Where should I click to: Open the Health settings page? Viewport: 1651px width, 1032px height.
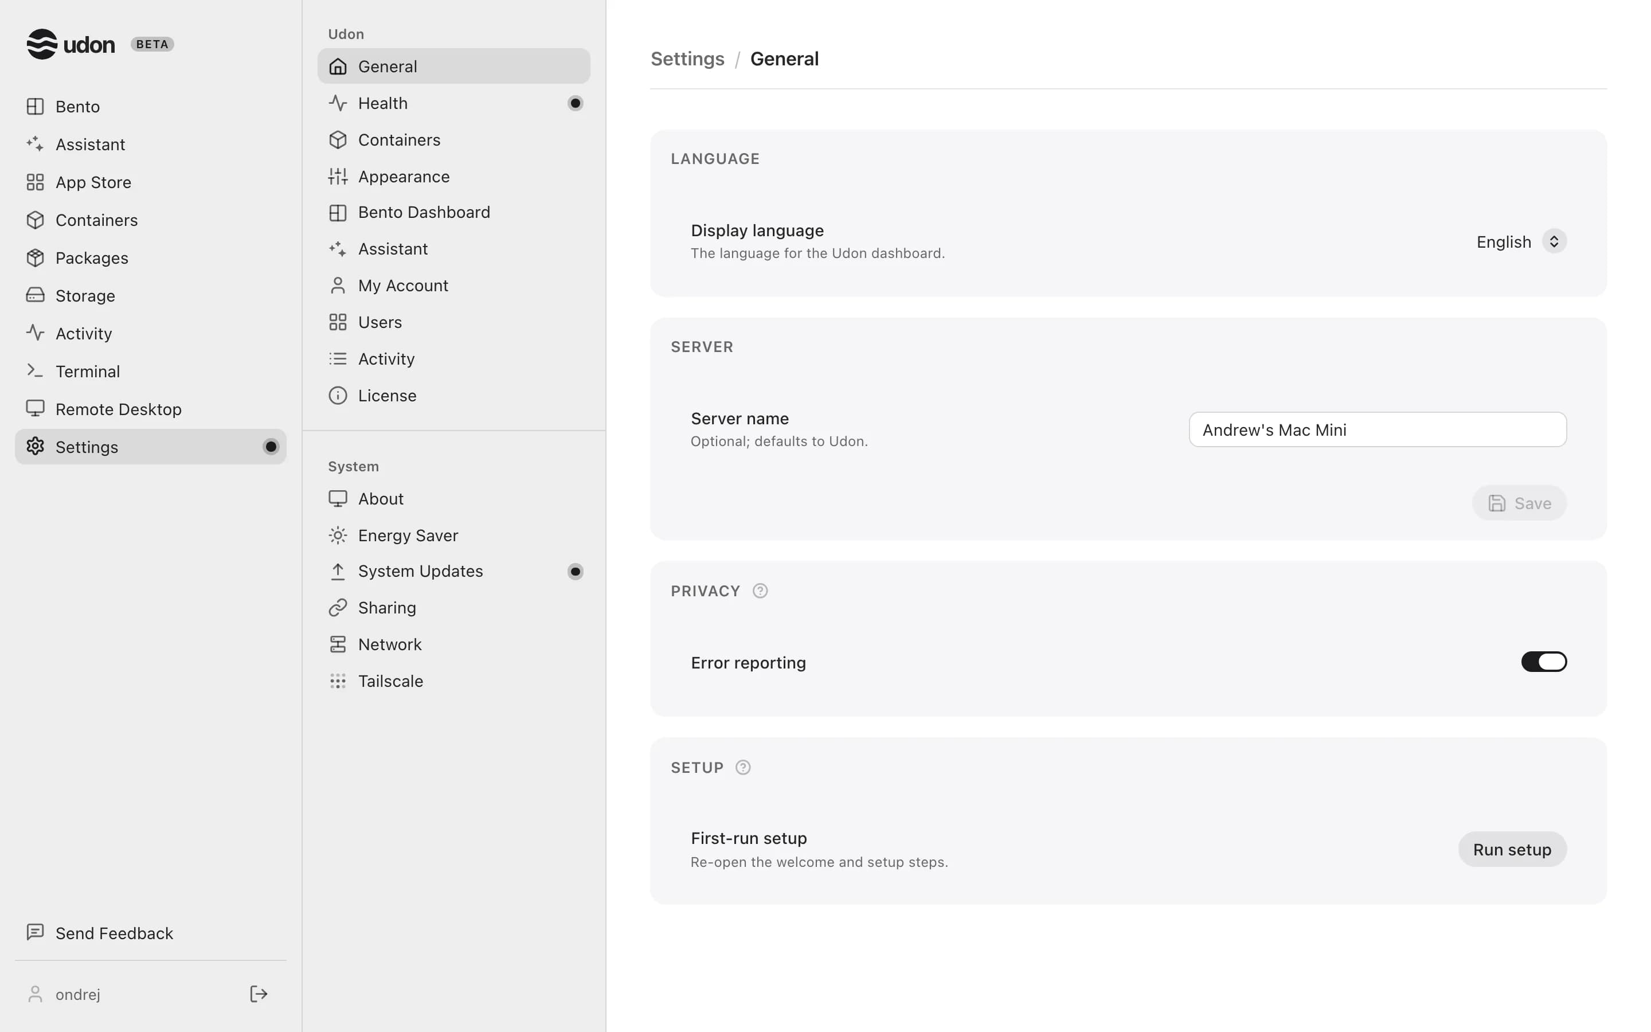point(453,103)
